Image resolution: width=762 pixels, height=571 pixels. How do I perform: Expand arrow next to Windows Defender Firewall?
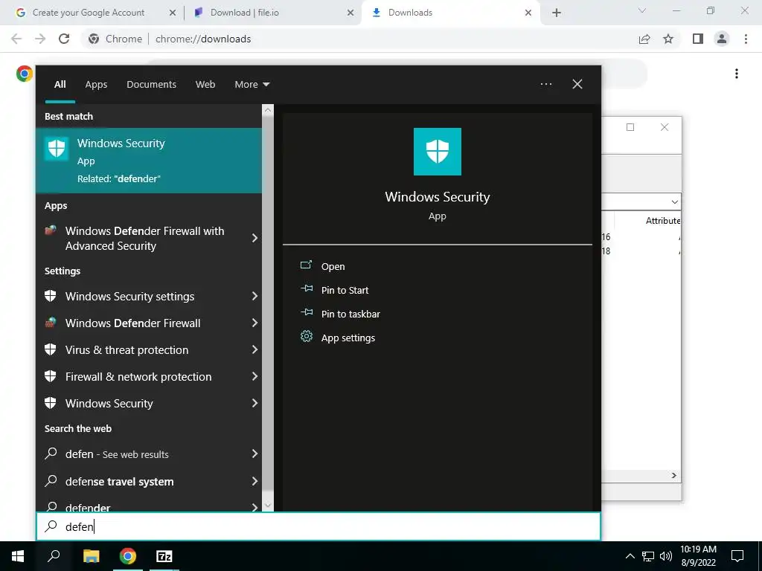(254, 323)
